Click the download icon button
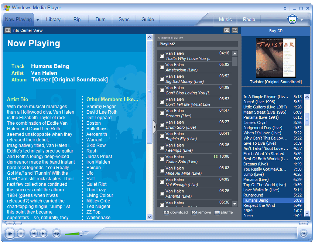 (x=166, y=212)
